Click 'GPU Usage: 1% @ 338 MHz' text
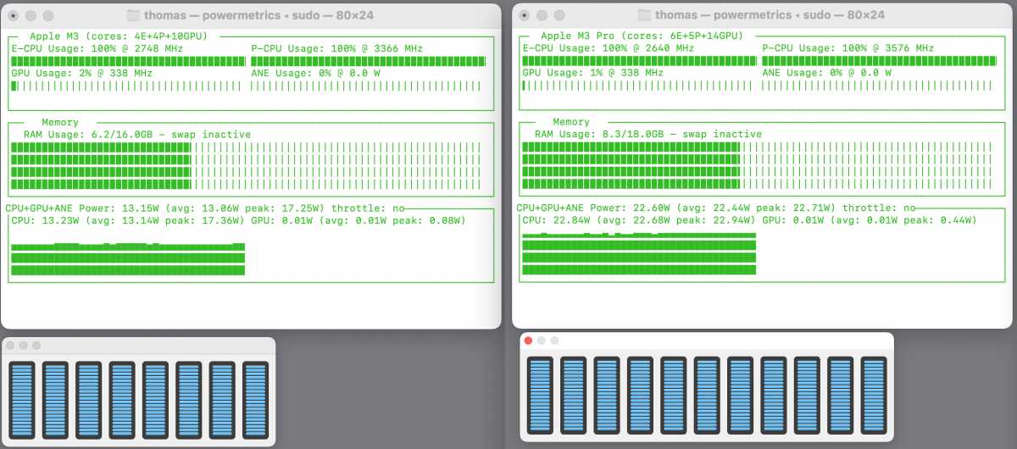The width and height of the screenshot is (1017, 449). (593, 73)
